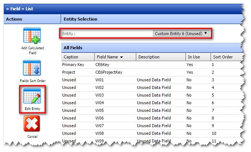Click the Yes value in the CE6ProjectKey row
The width and height of the screenshot is (251, 152).
(x=190, y=72)
